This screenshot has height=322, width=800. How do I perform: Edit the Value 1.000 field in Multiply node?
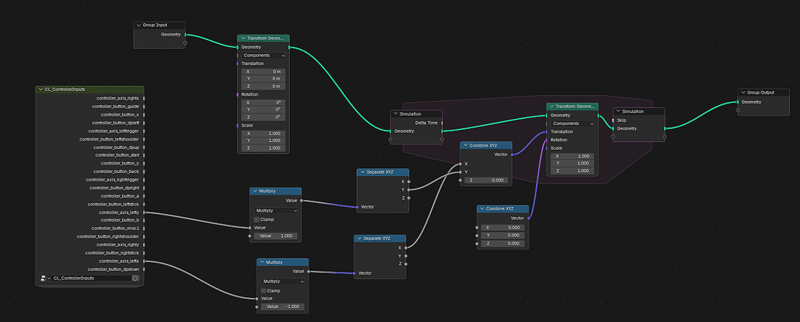pos(275,236)
